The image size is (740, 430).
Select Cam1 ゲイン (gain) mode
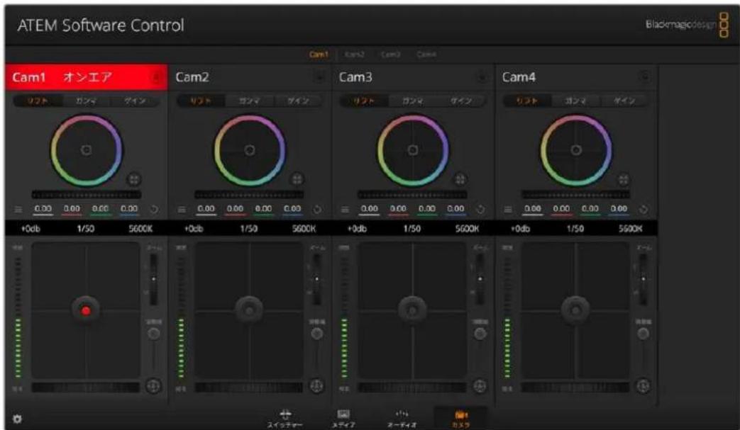[135, 101]
